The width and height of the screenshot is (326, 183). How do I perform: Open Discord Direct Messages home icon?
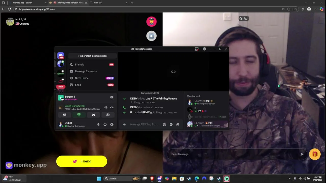pos(61,56)
